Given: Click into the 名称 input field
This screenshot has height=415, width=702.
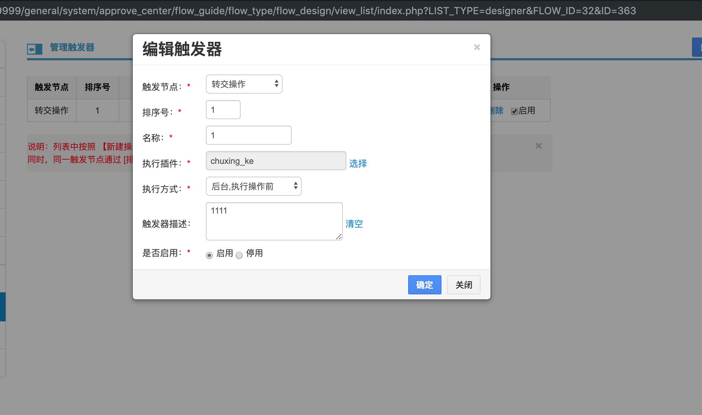Looking at the screenshot, I should [248, 135].
